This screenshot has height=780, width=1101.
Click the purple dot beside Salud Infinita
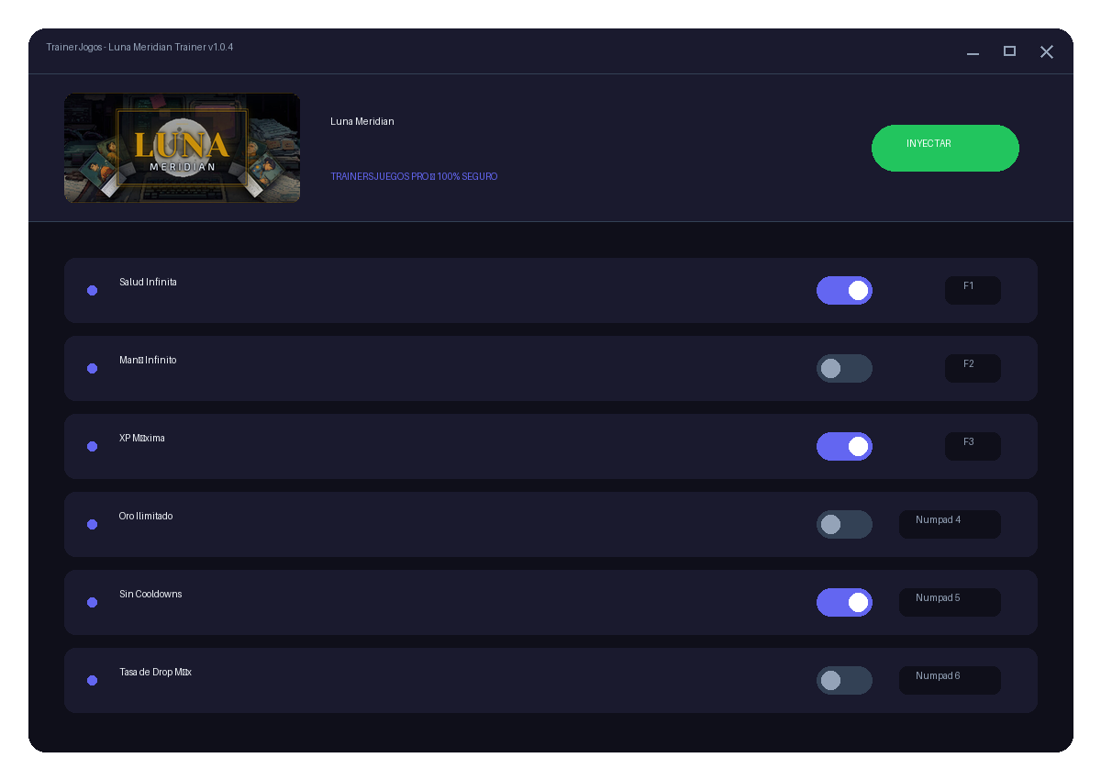tap(92, 290)
